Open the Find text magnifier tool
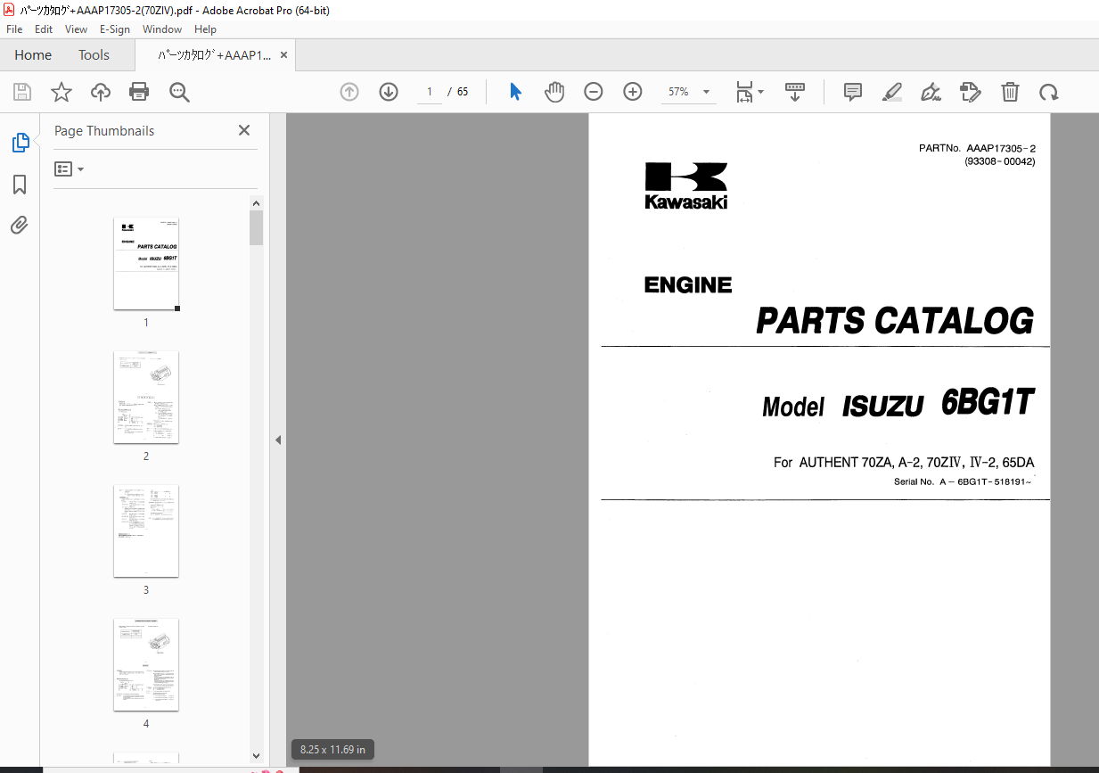This screenshot has width=1099, height=773. (x=179, y=92)
